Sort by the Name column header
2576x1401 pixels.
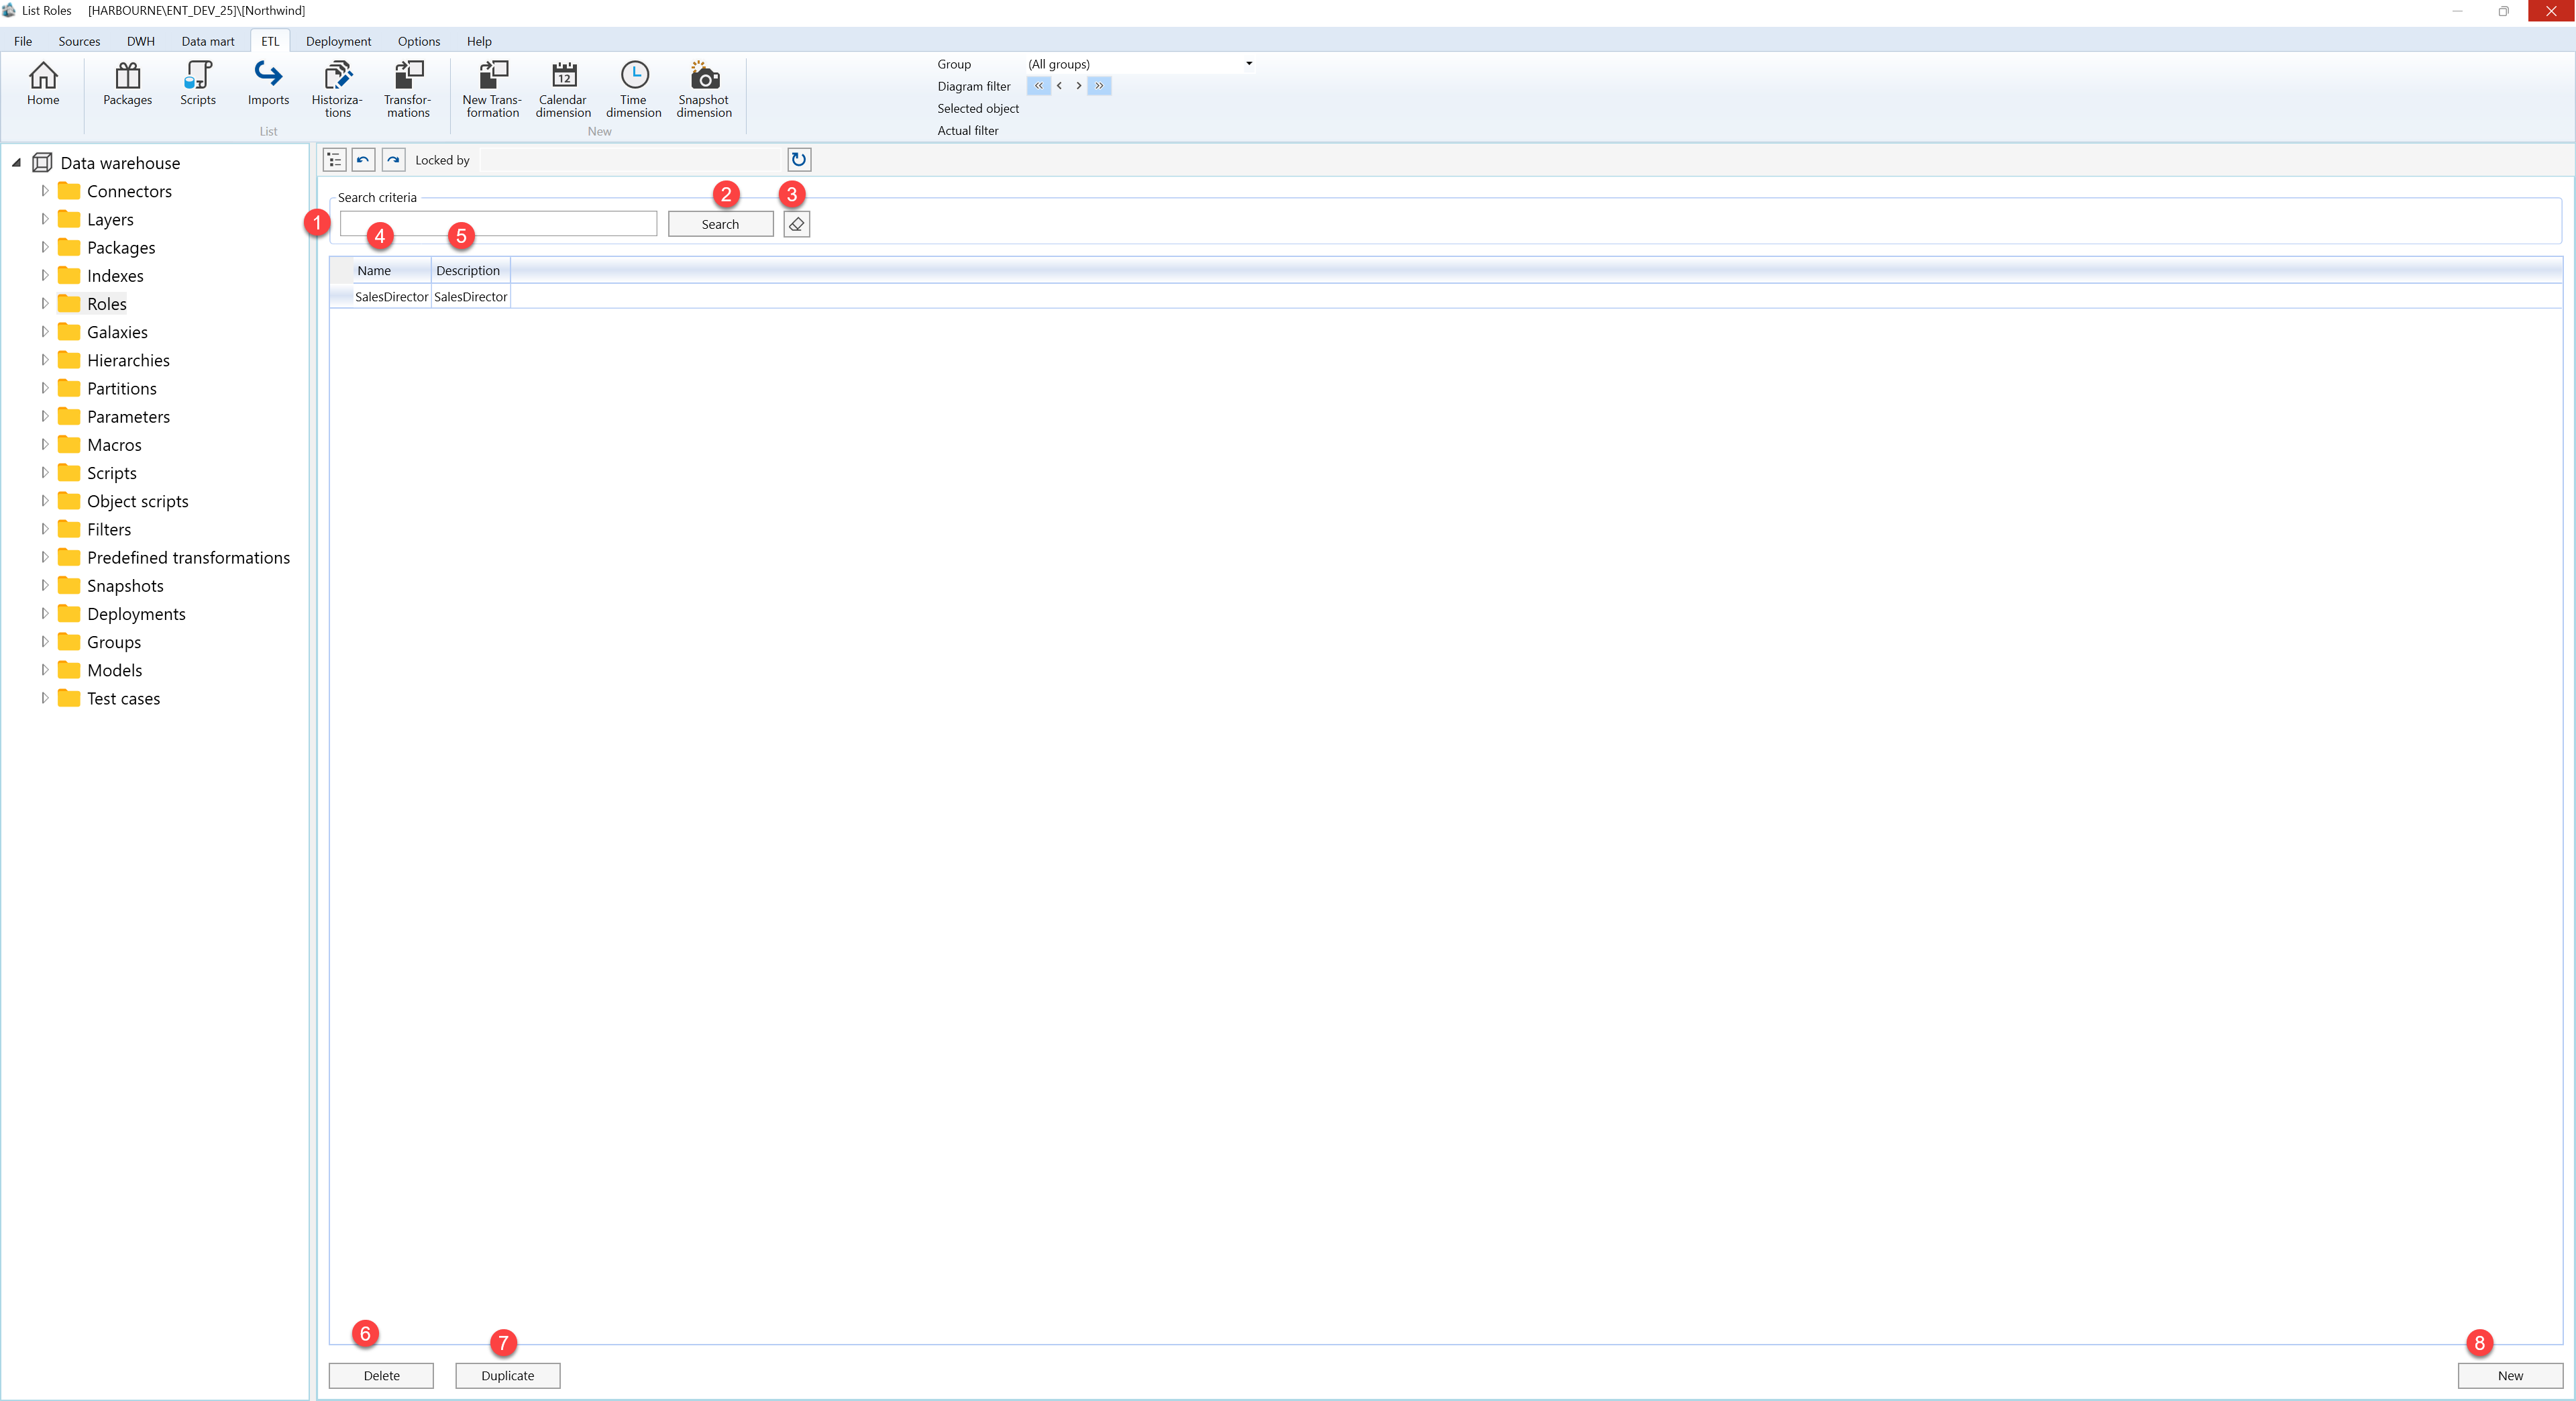click(x=391, y=271)
